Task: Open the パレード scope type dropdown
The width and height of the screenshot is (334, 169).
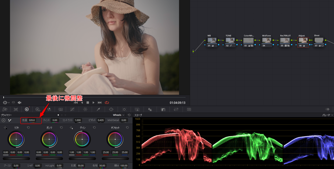Action: click(326, 115)
